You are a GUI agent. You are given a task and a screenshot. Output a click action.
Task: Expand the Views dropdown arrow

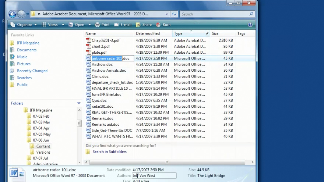63,25
